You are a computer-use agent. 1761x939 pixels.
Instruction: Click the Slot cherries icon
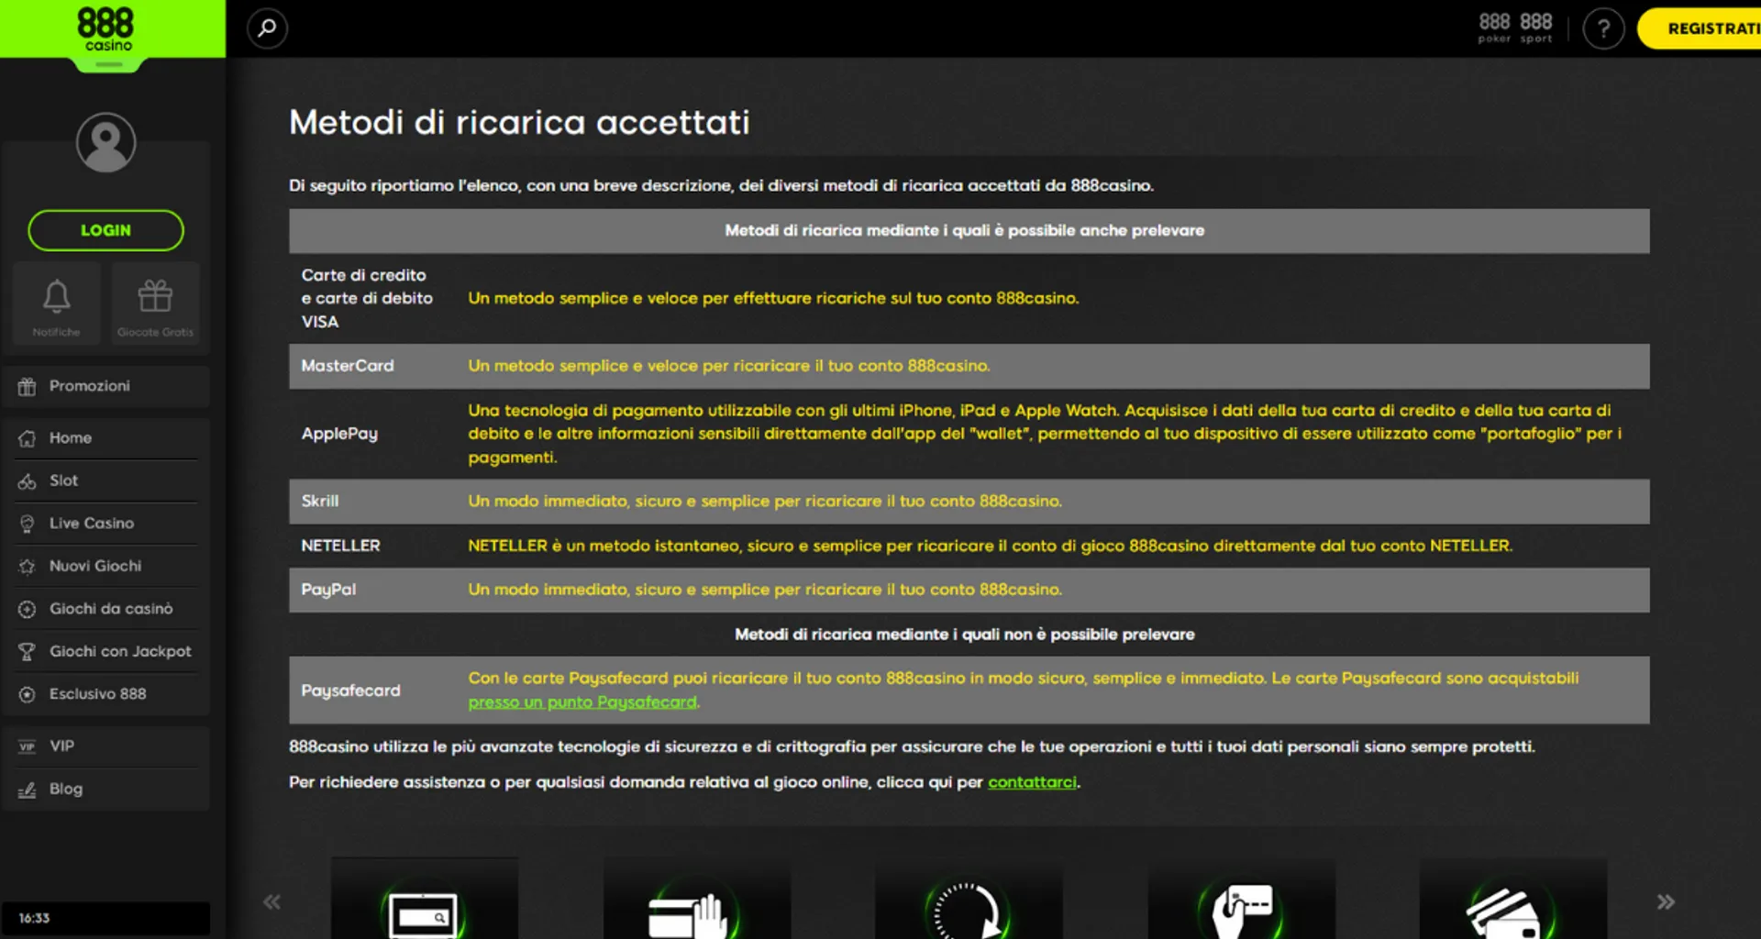27,481
